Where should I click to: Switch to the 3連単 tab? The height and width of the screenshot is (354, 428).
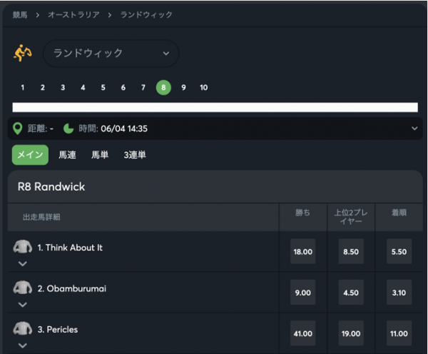(x=135, y=155)
